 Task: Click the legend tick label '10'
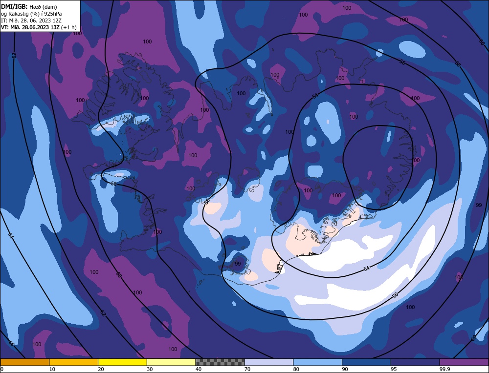(52, 369)
